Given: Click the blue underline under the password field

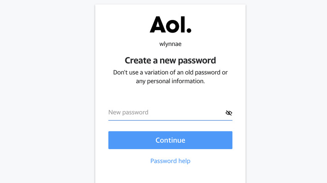Looking at the screenshot, I should (170, 120).
